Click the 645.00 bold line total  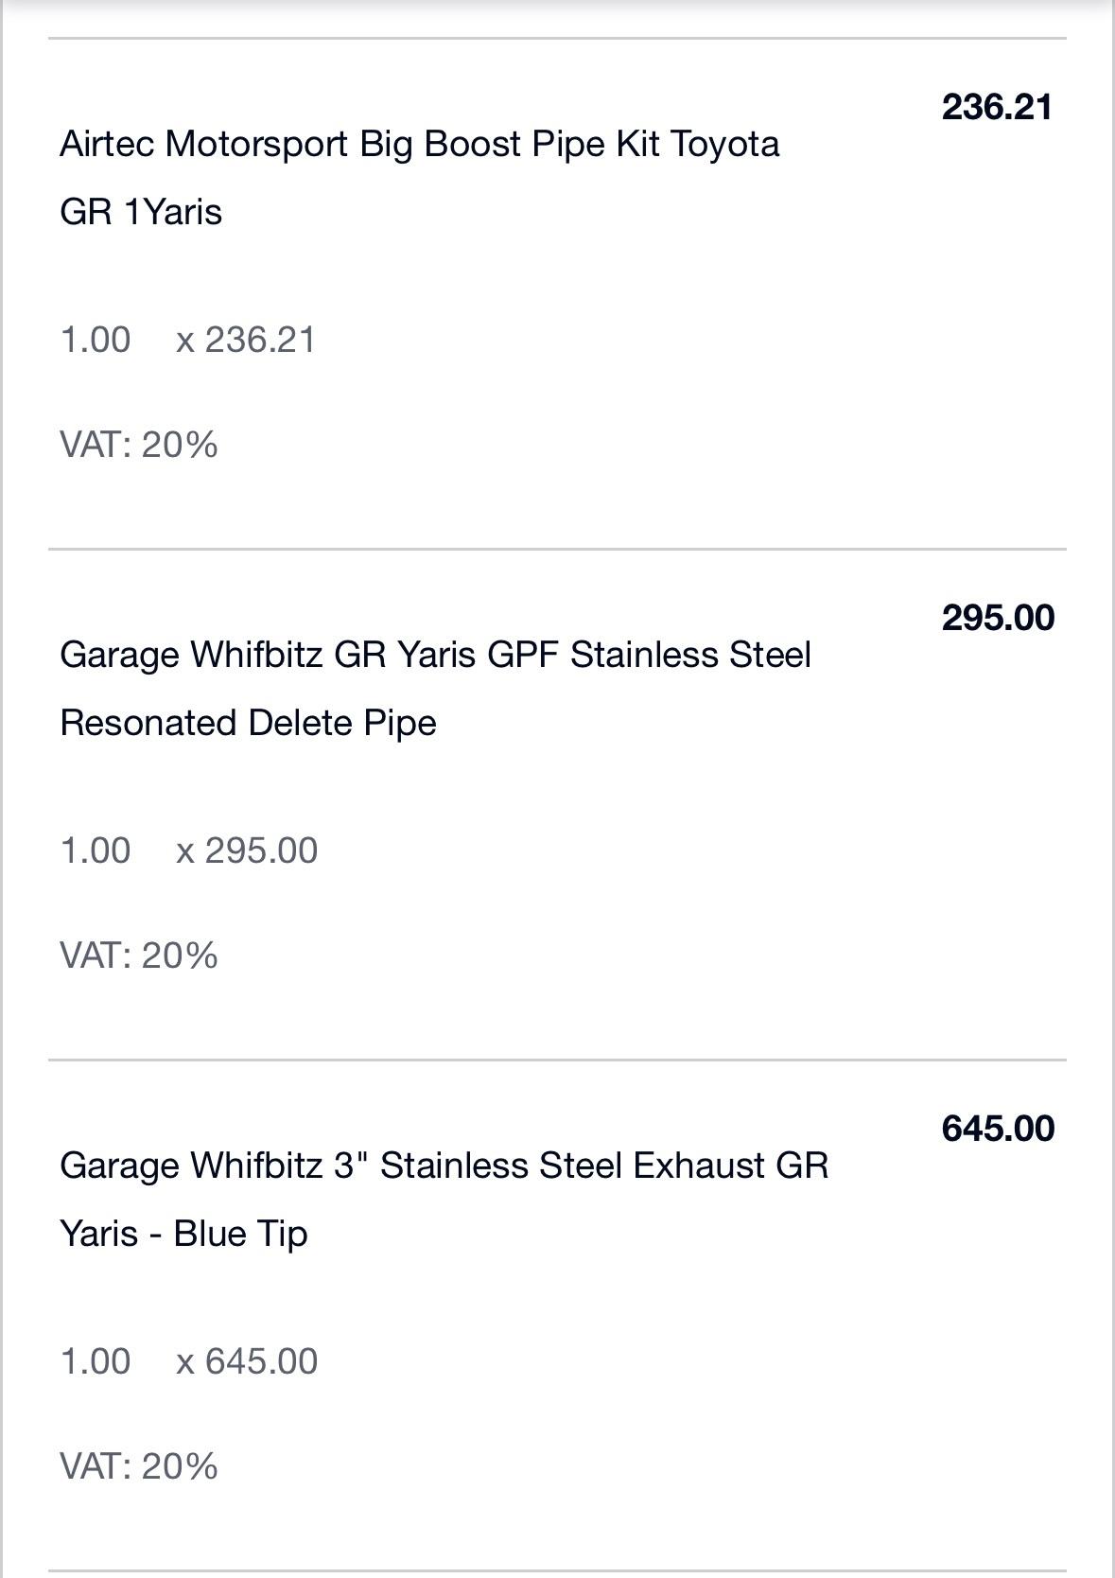(x=998, y=1129)
